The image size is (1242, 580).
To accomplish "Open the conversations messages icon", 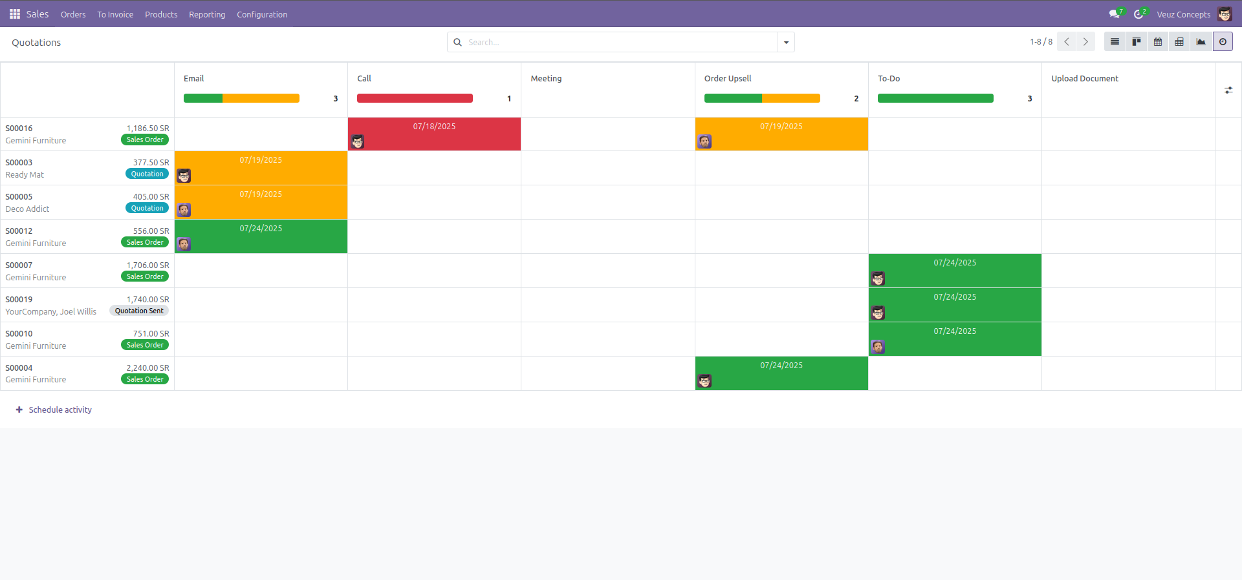I will pos(1114,14).
